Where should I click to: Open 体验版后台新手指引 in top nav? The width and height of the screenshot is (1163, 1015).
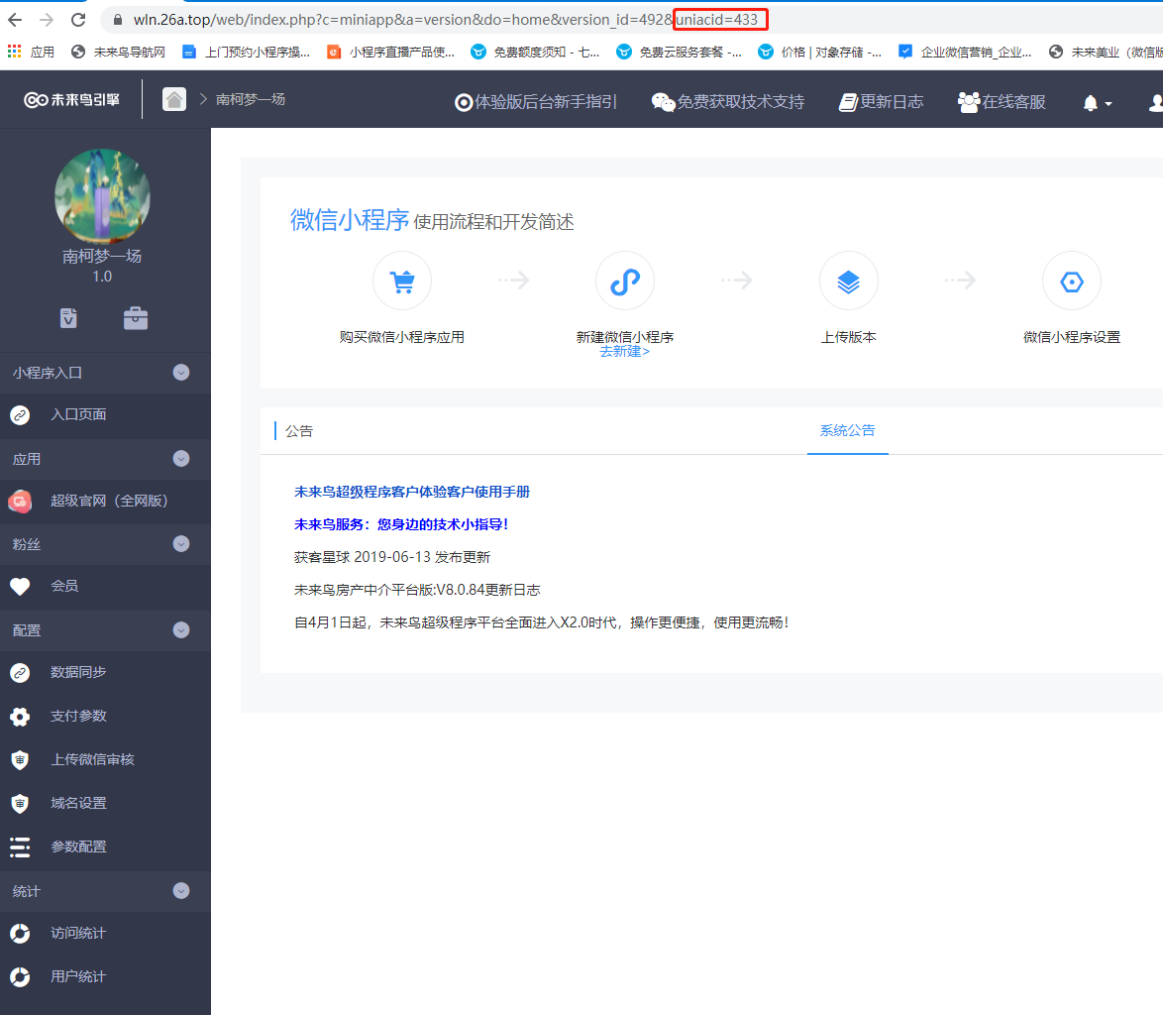point(536,102)
